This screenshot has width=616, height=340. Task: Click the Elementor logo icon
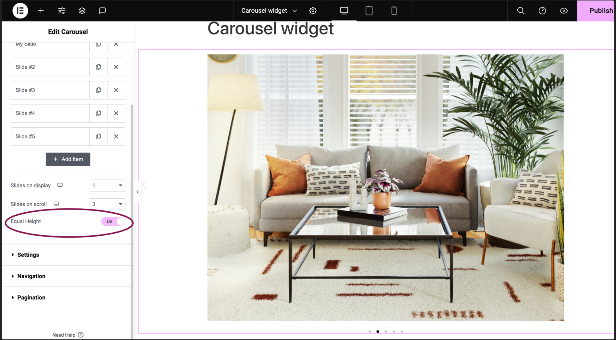pyautogui.click(x=20, y=10)
